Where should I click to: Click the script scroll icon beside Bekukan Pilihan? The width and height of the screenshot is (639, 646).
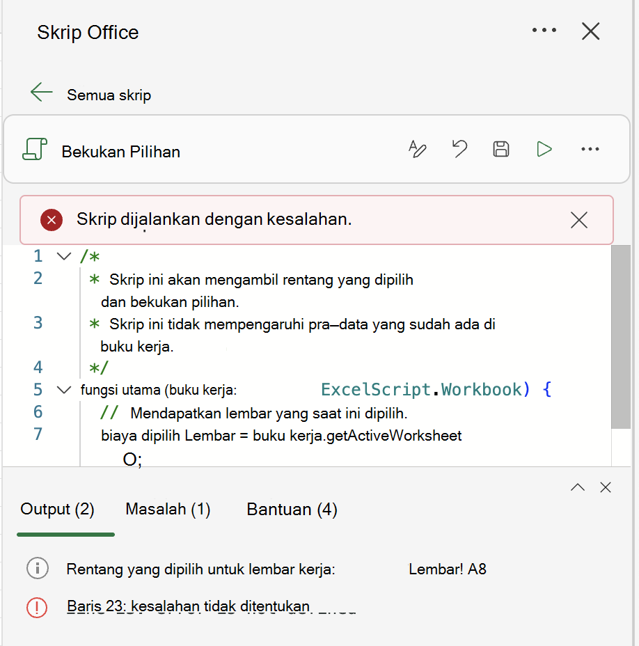click(x=35, y=149)
